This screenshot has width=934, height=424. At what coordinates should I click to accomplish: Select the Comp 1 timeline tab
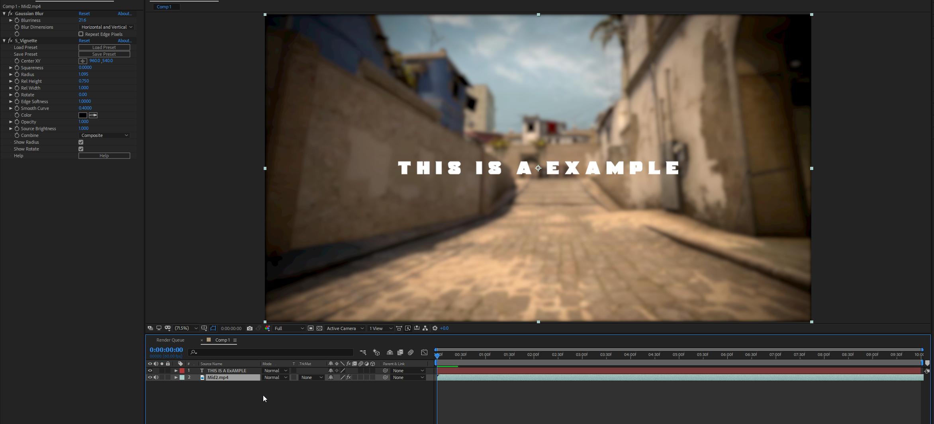(x=223, y=340)
